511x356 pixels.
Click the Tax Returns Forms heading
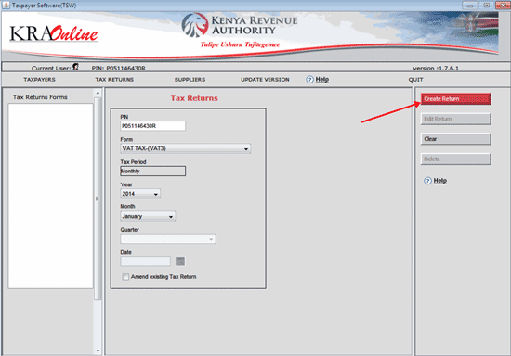click(40, 97)
